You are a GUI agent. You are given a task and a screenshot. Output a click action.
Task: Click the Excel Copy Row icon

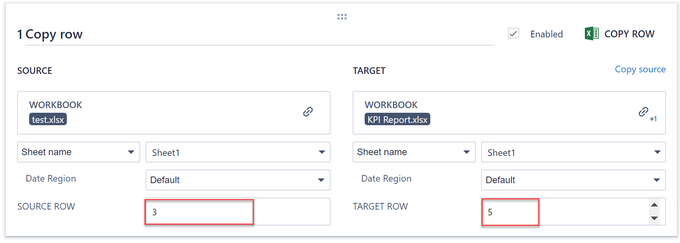coord(591,34)
